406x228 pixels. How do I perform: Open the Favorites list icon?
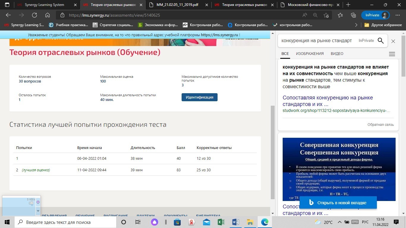pyautogui.click(x=340, y=15)
